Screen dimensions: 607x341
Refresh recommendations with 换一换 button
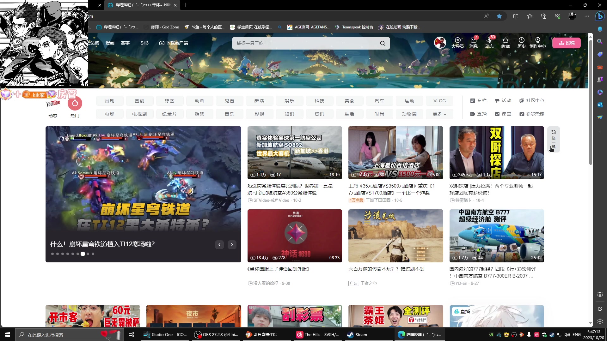click(553, 139)
